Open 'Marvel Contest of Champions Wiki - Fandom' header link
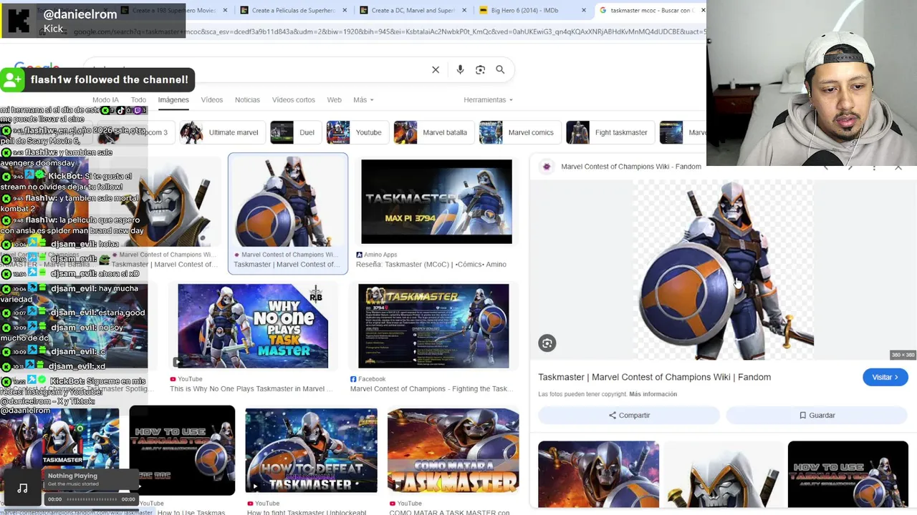Image resolution: width=917 pixels, height=515 pixels. (x=631, y=167)
